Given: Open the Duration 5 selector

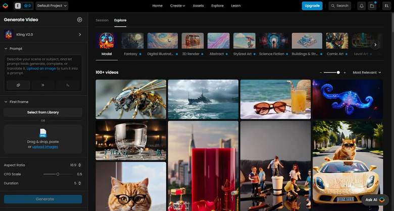Looking at the screenshot, I should 77,183.
